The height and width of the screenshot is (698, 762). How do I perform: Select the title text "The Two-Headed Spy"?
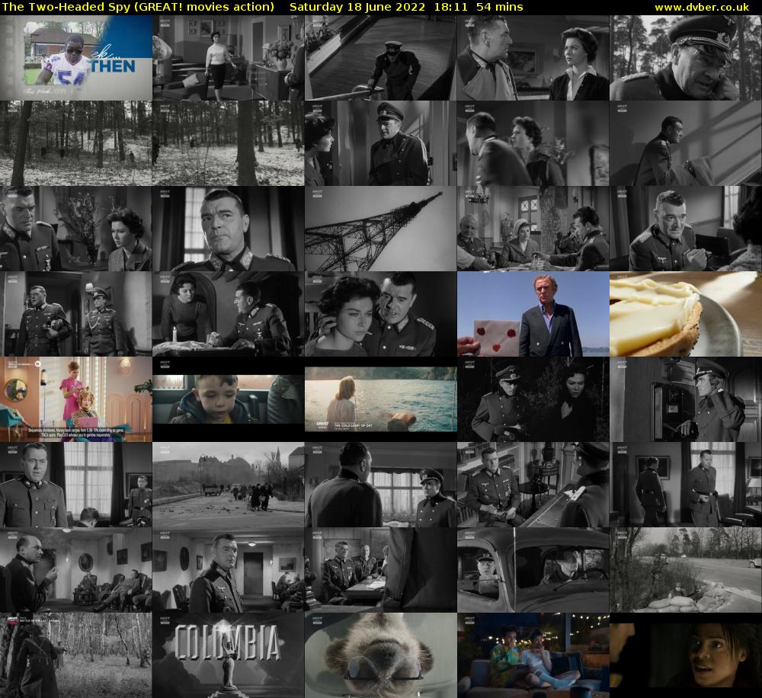point(68,8)
